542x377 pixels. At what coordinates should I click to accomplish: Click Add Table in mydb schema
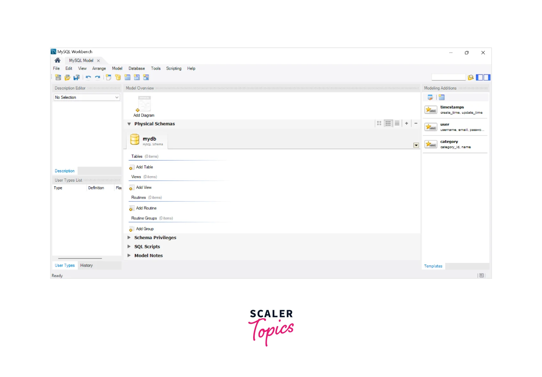tap(144, 167)
